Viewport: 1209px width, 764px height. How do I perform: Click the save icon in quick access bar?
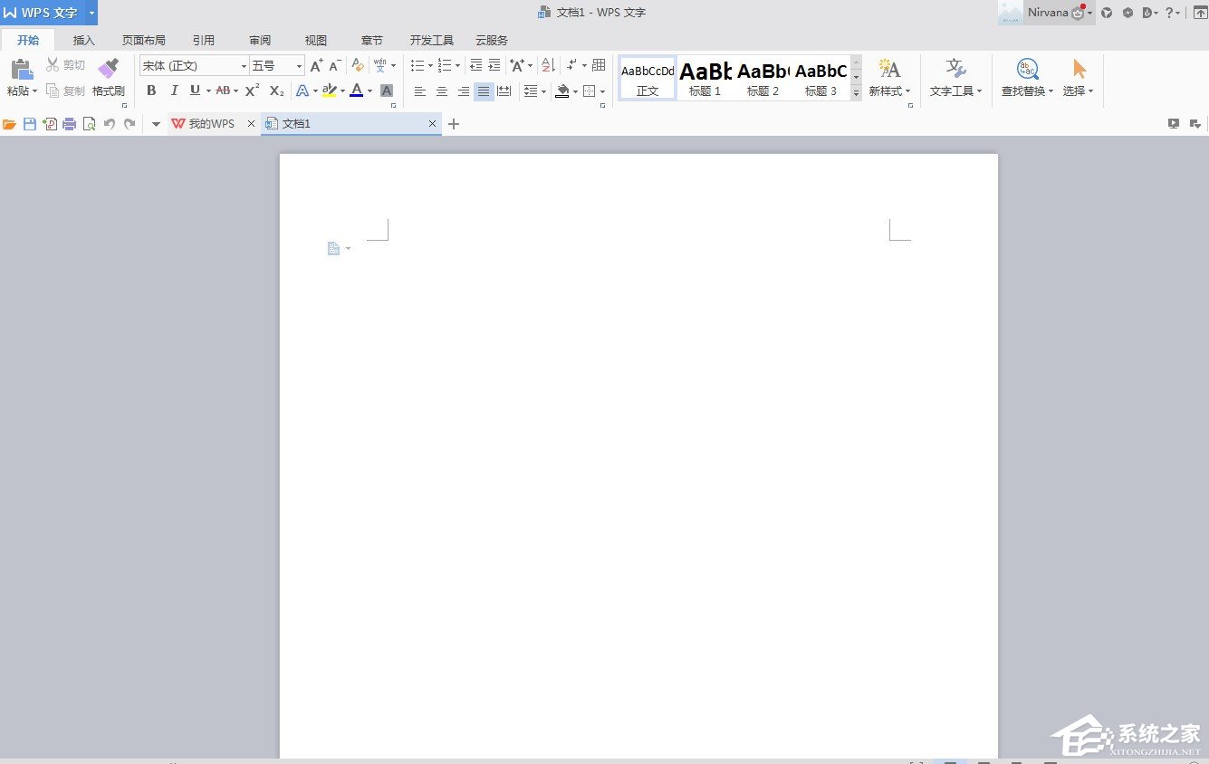coord(30,124)
